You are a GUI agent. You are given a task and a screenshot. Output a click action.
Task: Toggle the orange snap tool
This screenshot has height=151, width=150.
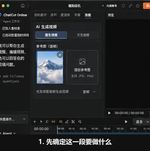click(53, 122)
